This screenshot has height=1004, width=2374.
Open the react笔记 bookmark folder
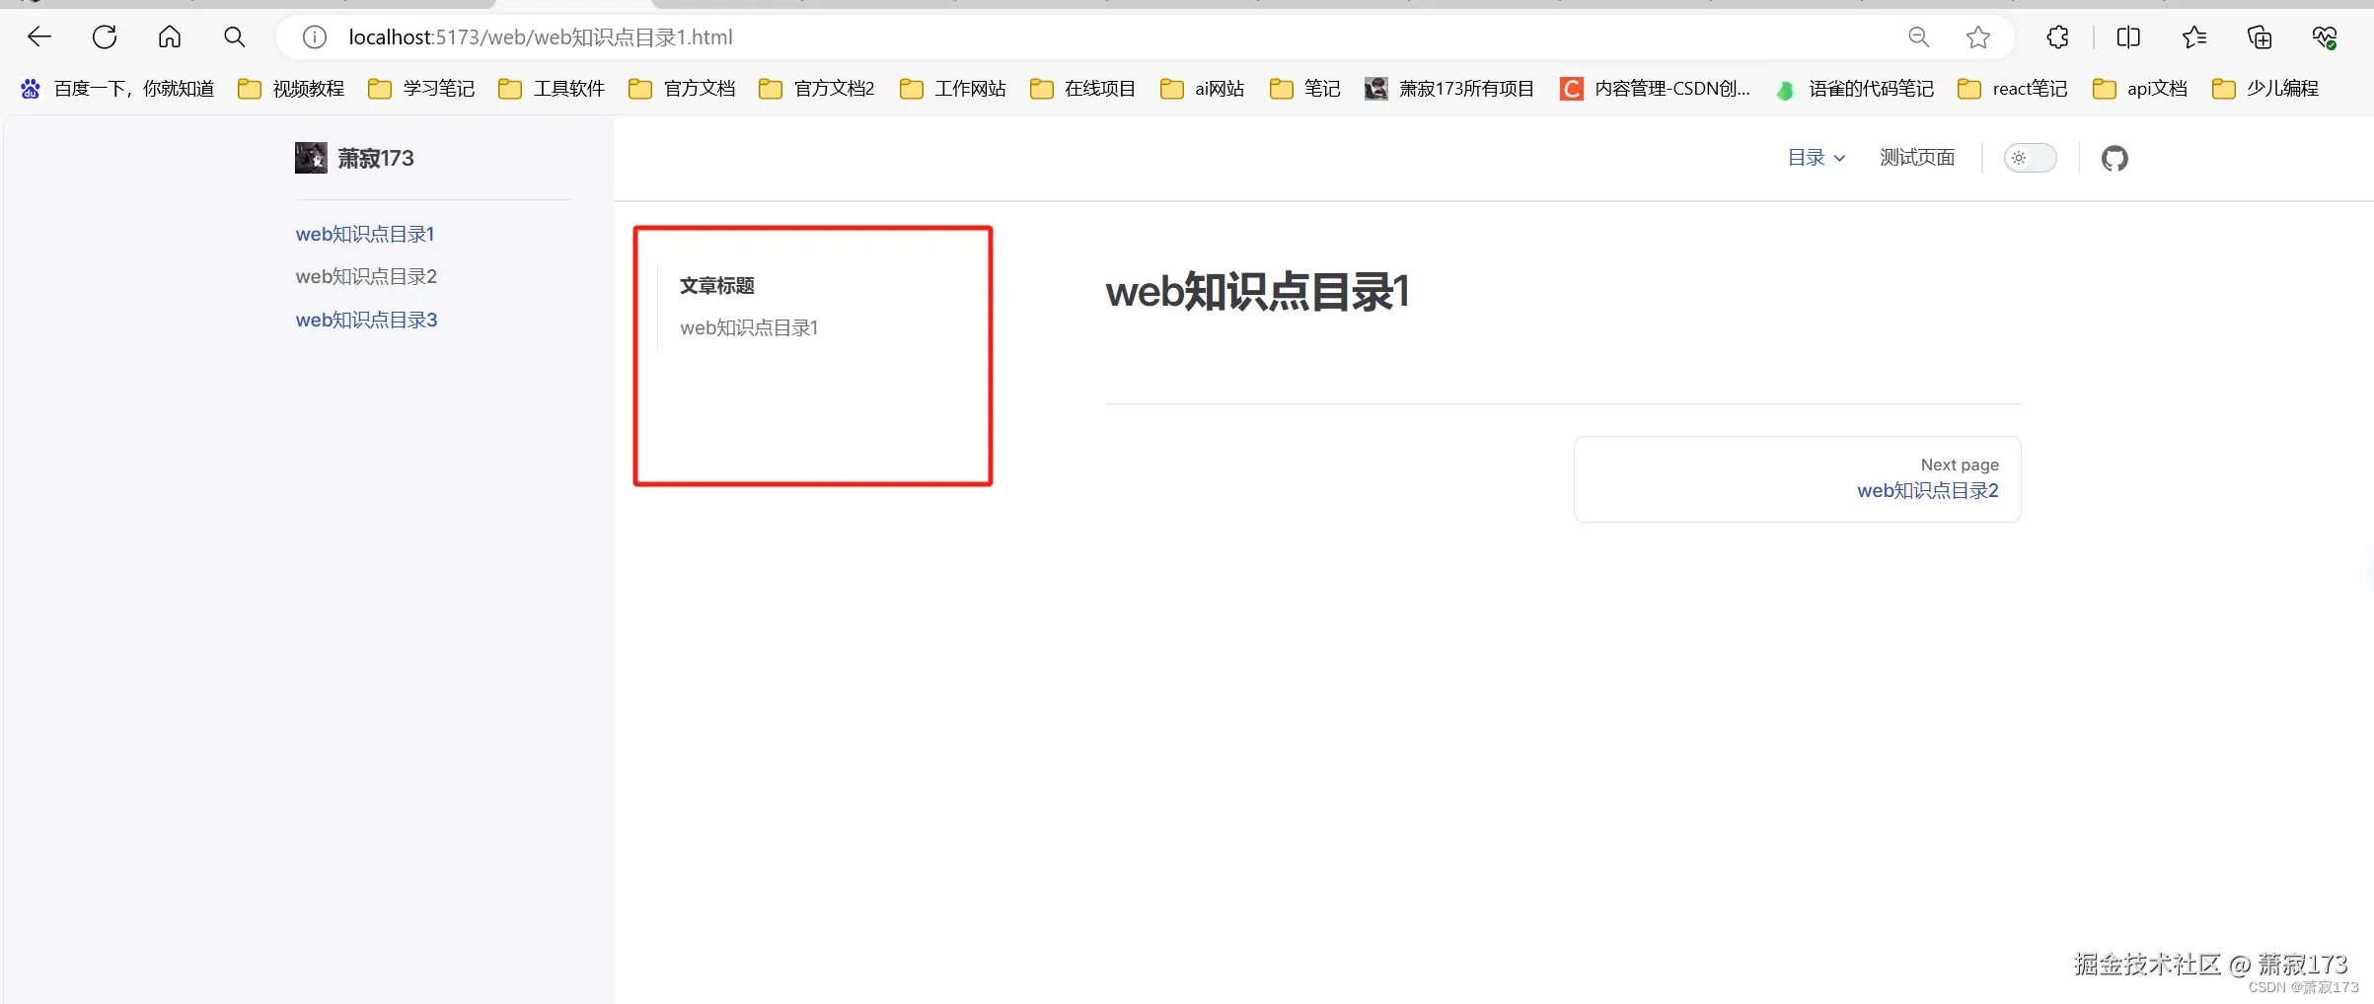[2013, 89]
